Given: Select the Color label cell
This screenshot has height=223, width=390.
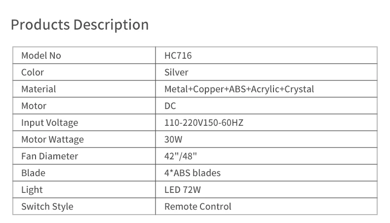Looking at the screenshot, I should point(33,73).
